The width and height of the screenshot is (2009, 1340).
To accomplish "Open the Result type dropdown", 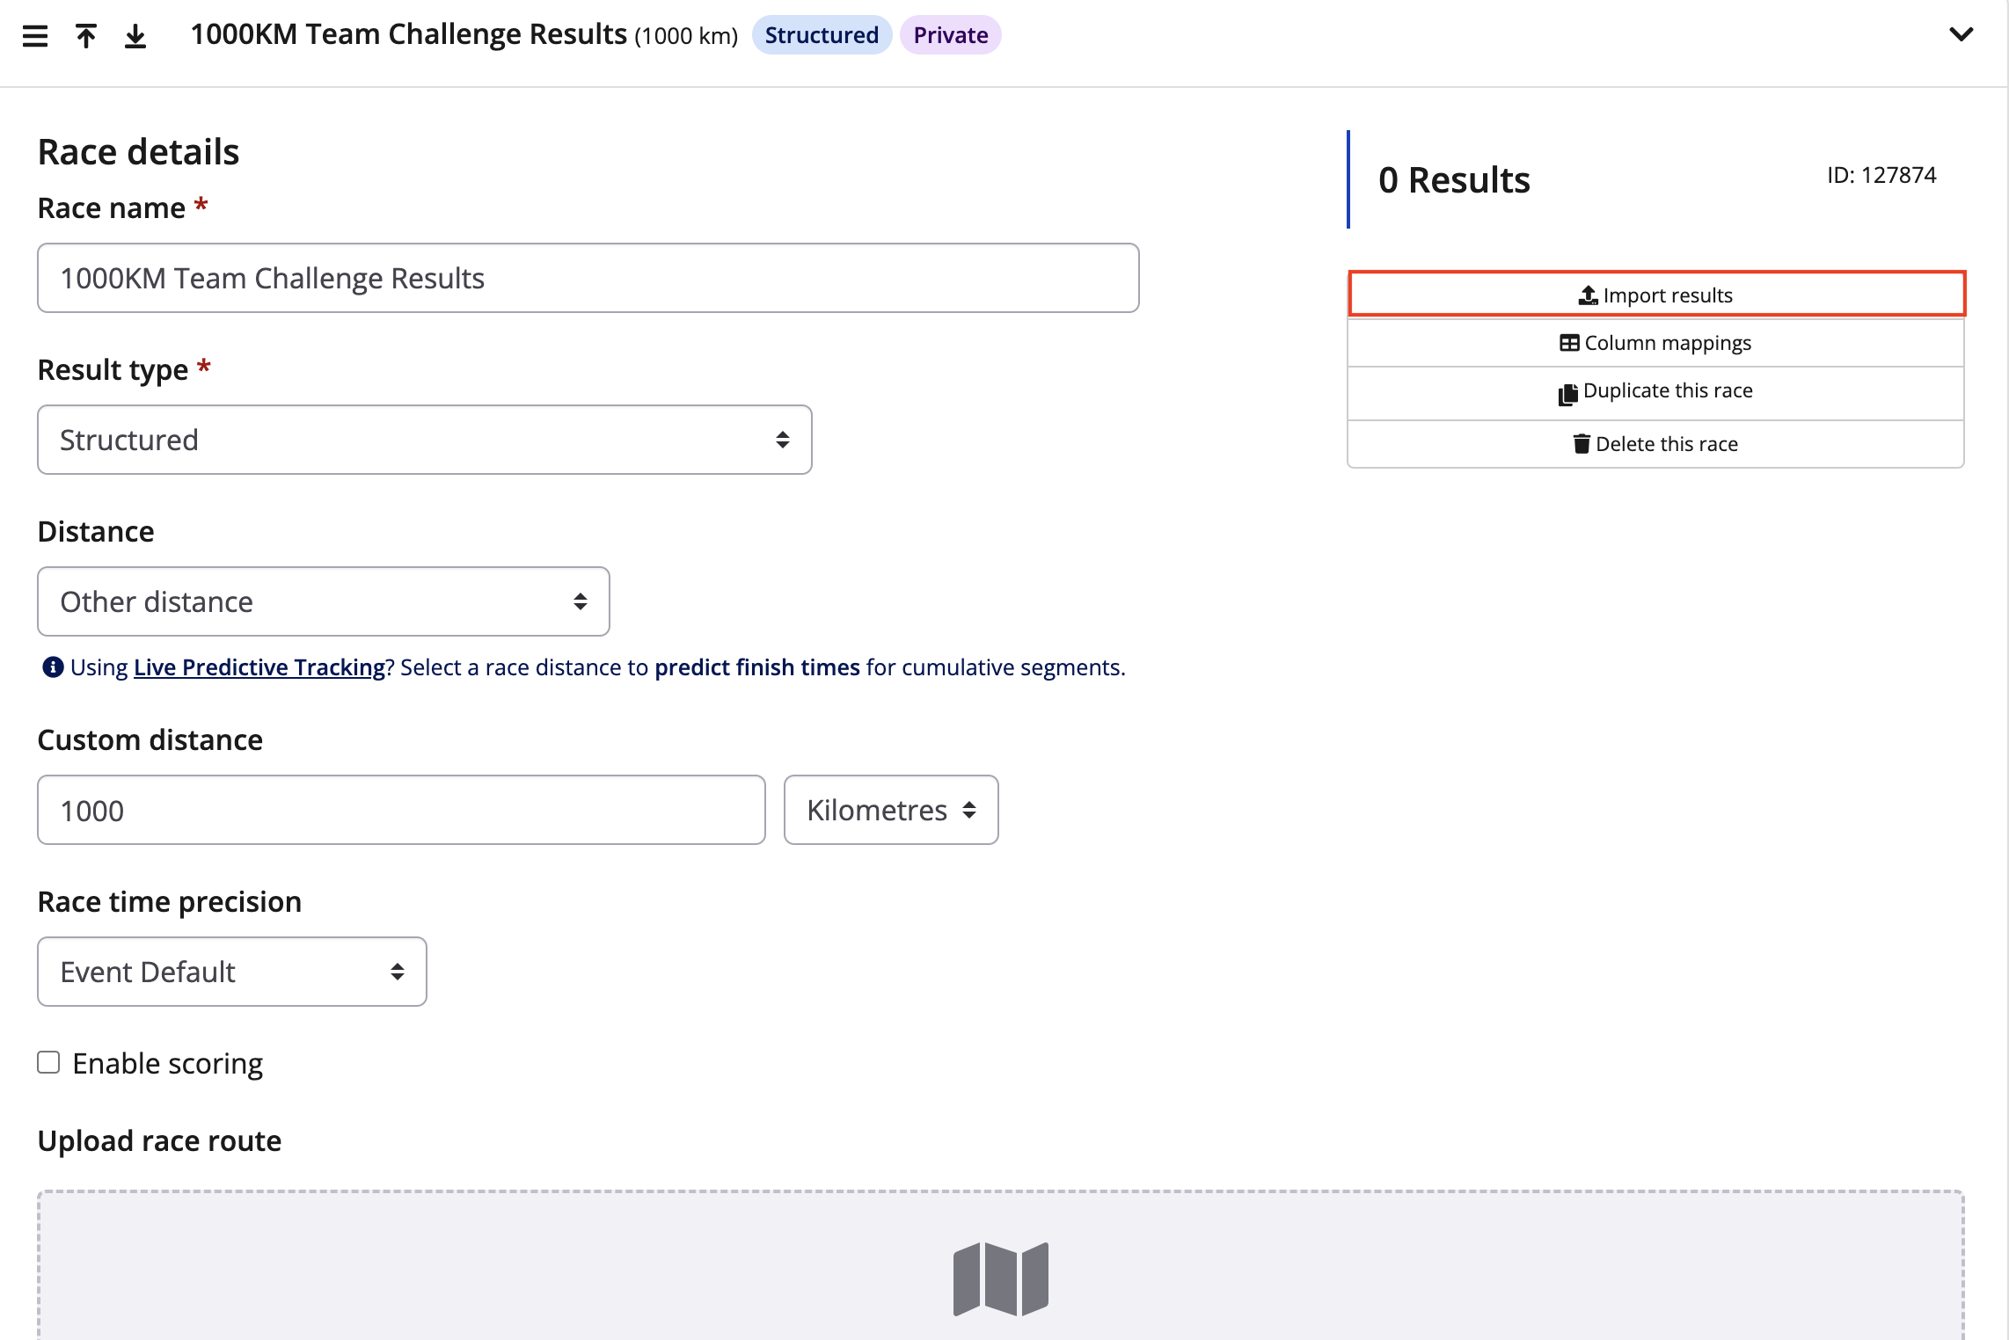I will click(424, 440).
